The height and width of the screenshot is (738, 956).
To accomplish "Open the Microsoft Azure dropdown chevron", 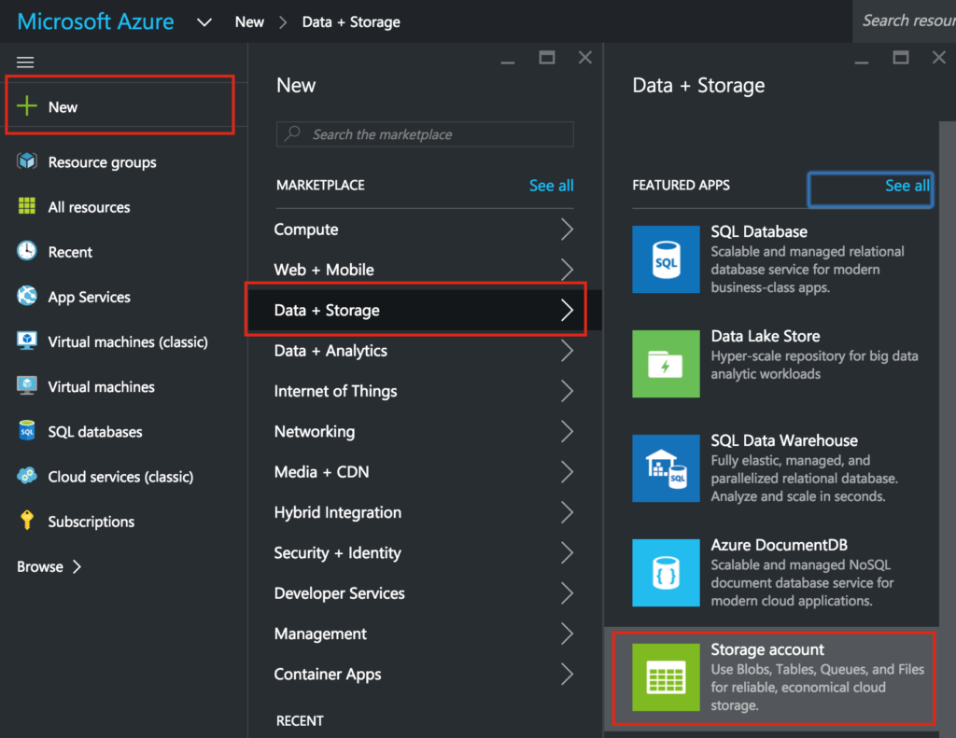I will (204, 22).
